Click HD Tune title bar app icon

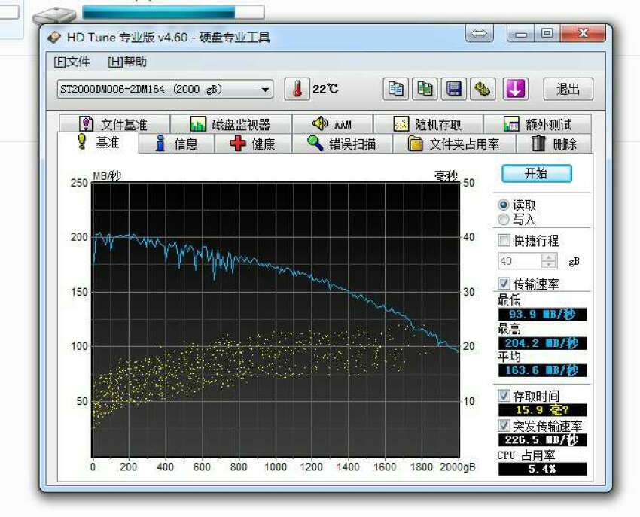click(54, 38)
